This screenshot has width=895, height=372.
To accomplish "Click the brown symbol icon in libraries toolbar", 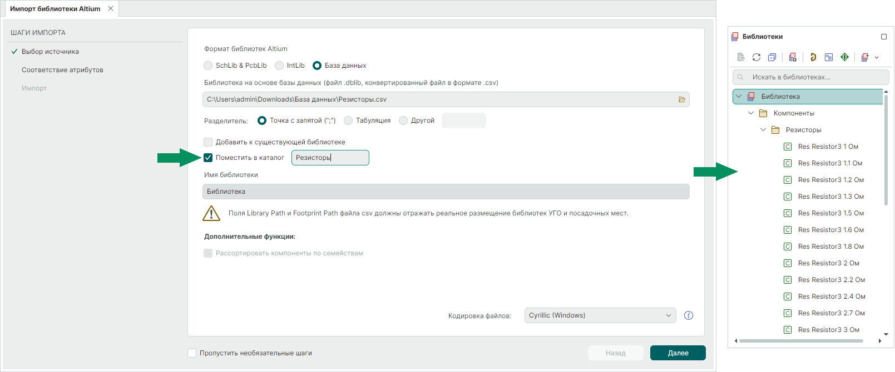I will tap(813, 57).
